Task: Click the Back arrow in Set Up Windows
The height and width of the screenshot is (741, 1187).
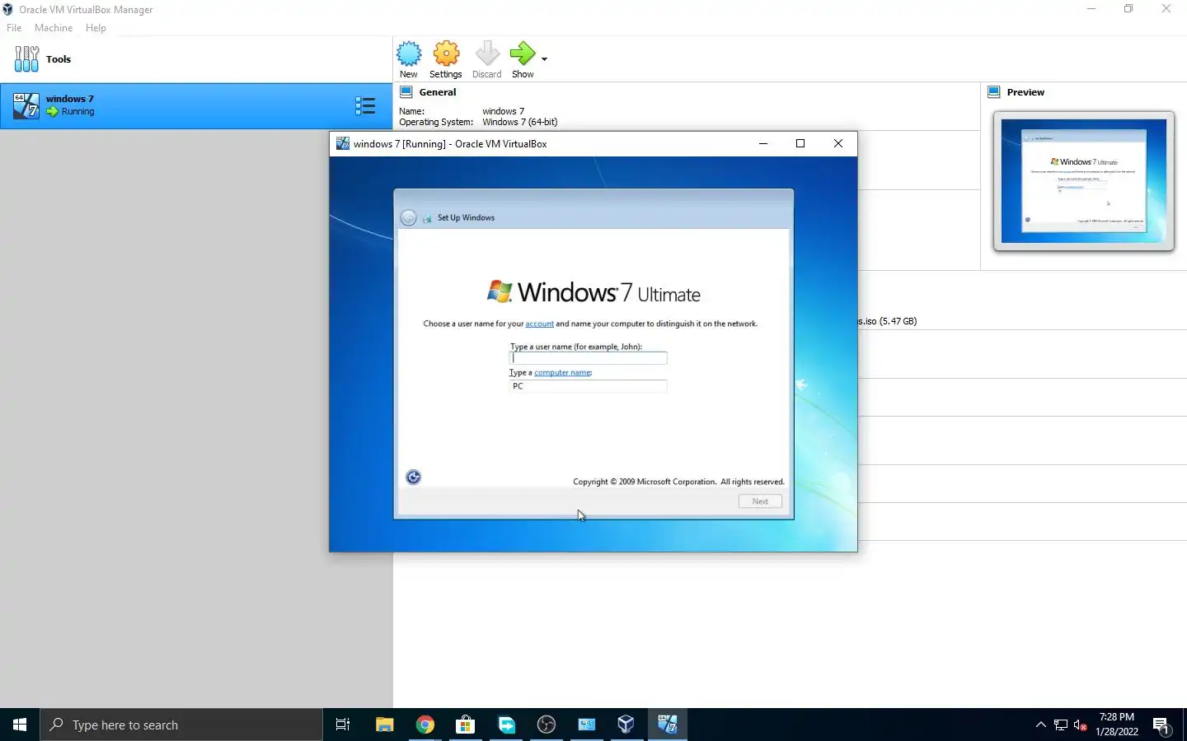Action: click(x=408, y=217)
